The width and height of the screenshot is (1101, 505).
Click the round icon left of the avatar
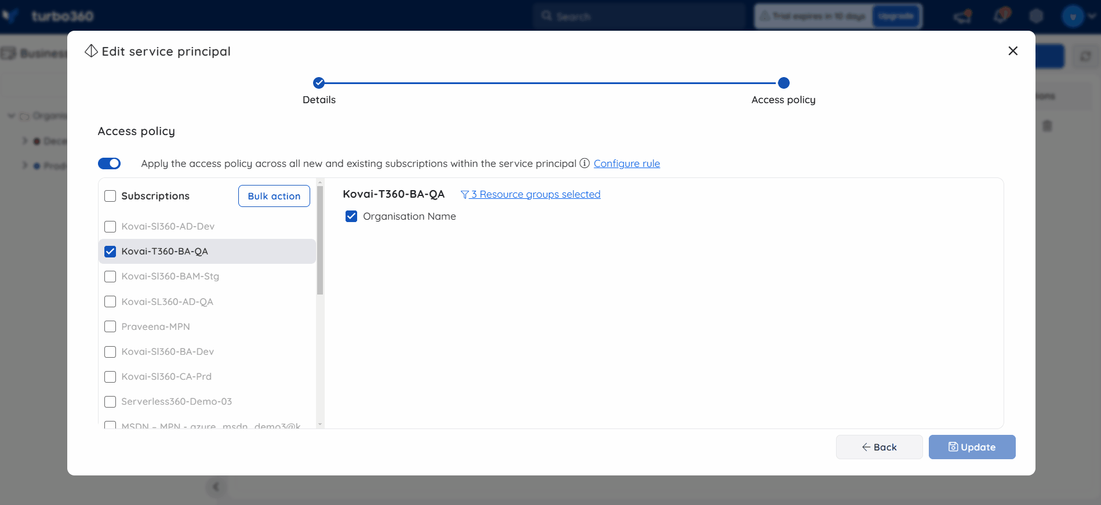[1037, 16]
